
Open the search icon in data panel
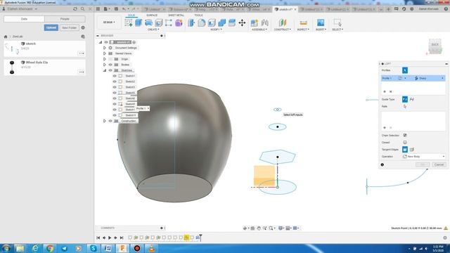point(83,9)
